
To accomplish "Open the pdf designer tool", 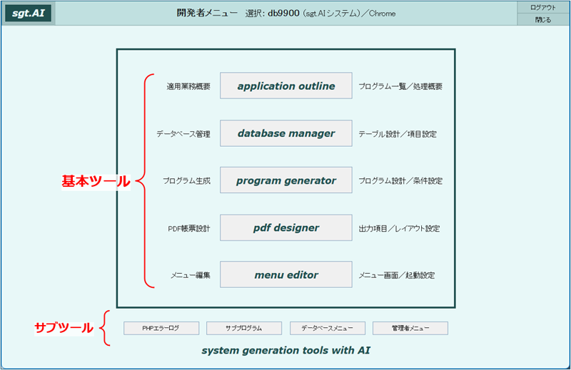I will pos(286,227).
